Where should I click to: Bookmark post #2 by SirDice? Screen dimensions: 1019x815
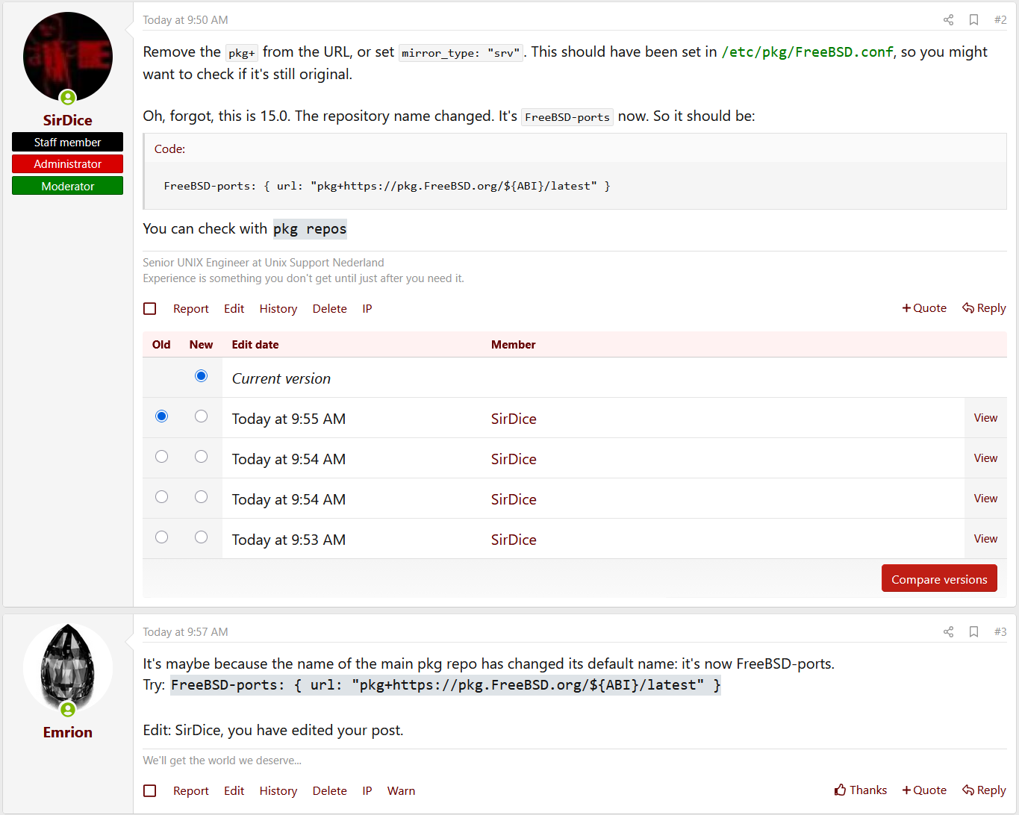973,20
